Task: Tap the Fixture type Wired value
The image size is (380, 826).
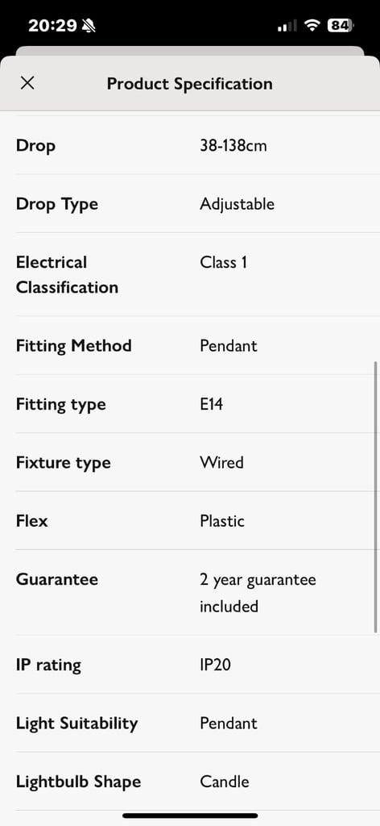Action: (x=221, y=462)
